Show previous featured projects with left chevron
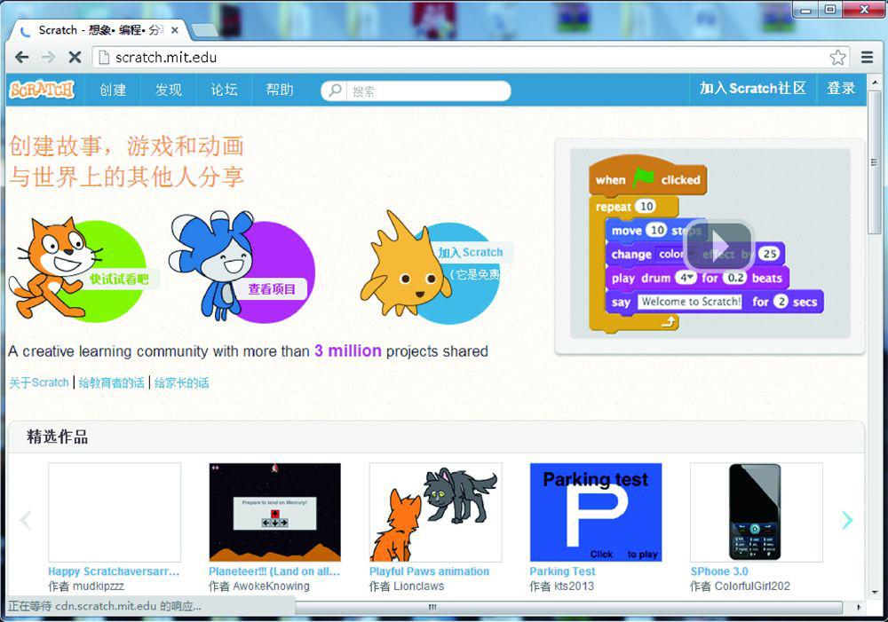Viewport: 888px width, 622px height. 26,521
